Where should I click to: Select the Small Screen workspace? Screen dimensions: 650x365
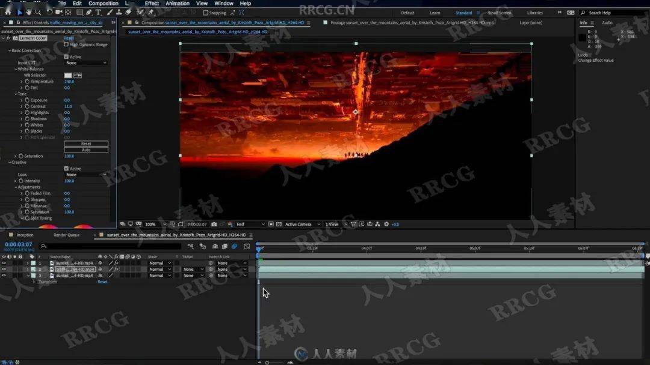tap(500, 13)
